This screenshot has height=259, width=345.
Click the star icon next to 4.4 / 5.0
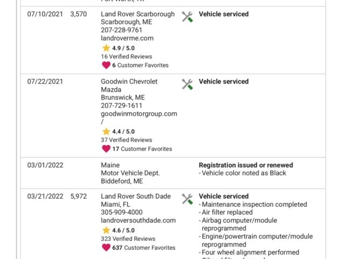click(106, 131)
